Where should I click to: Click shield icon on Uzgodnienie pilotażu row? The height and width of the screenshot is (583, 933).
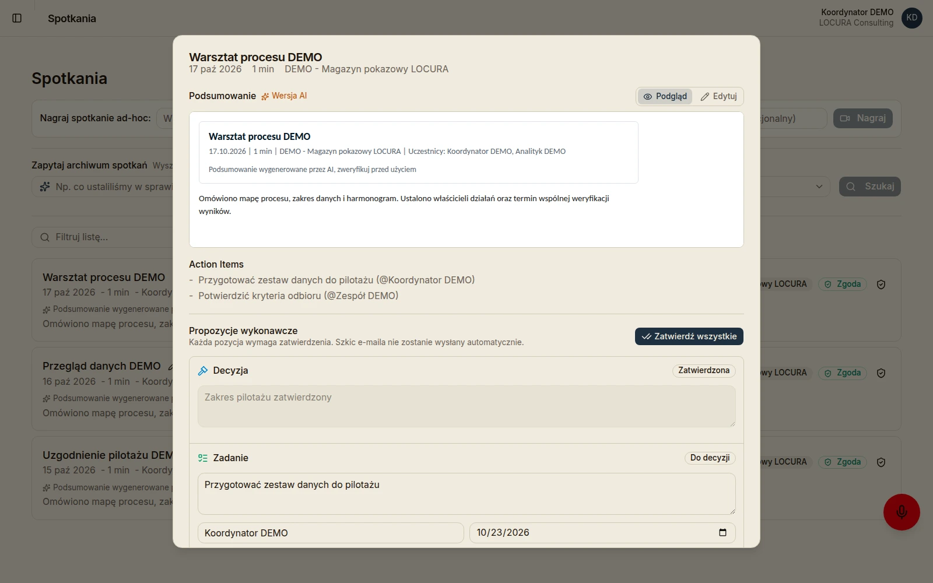(x=881, y=462)
